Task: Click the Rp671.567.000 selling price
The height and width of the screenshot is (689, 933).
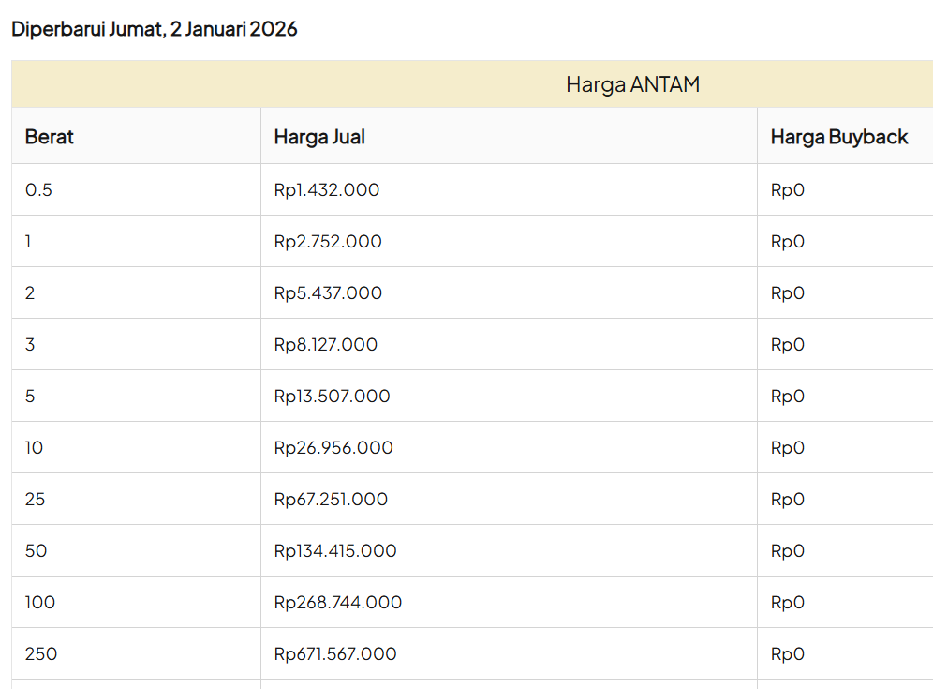Action: point(335,654)
